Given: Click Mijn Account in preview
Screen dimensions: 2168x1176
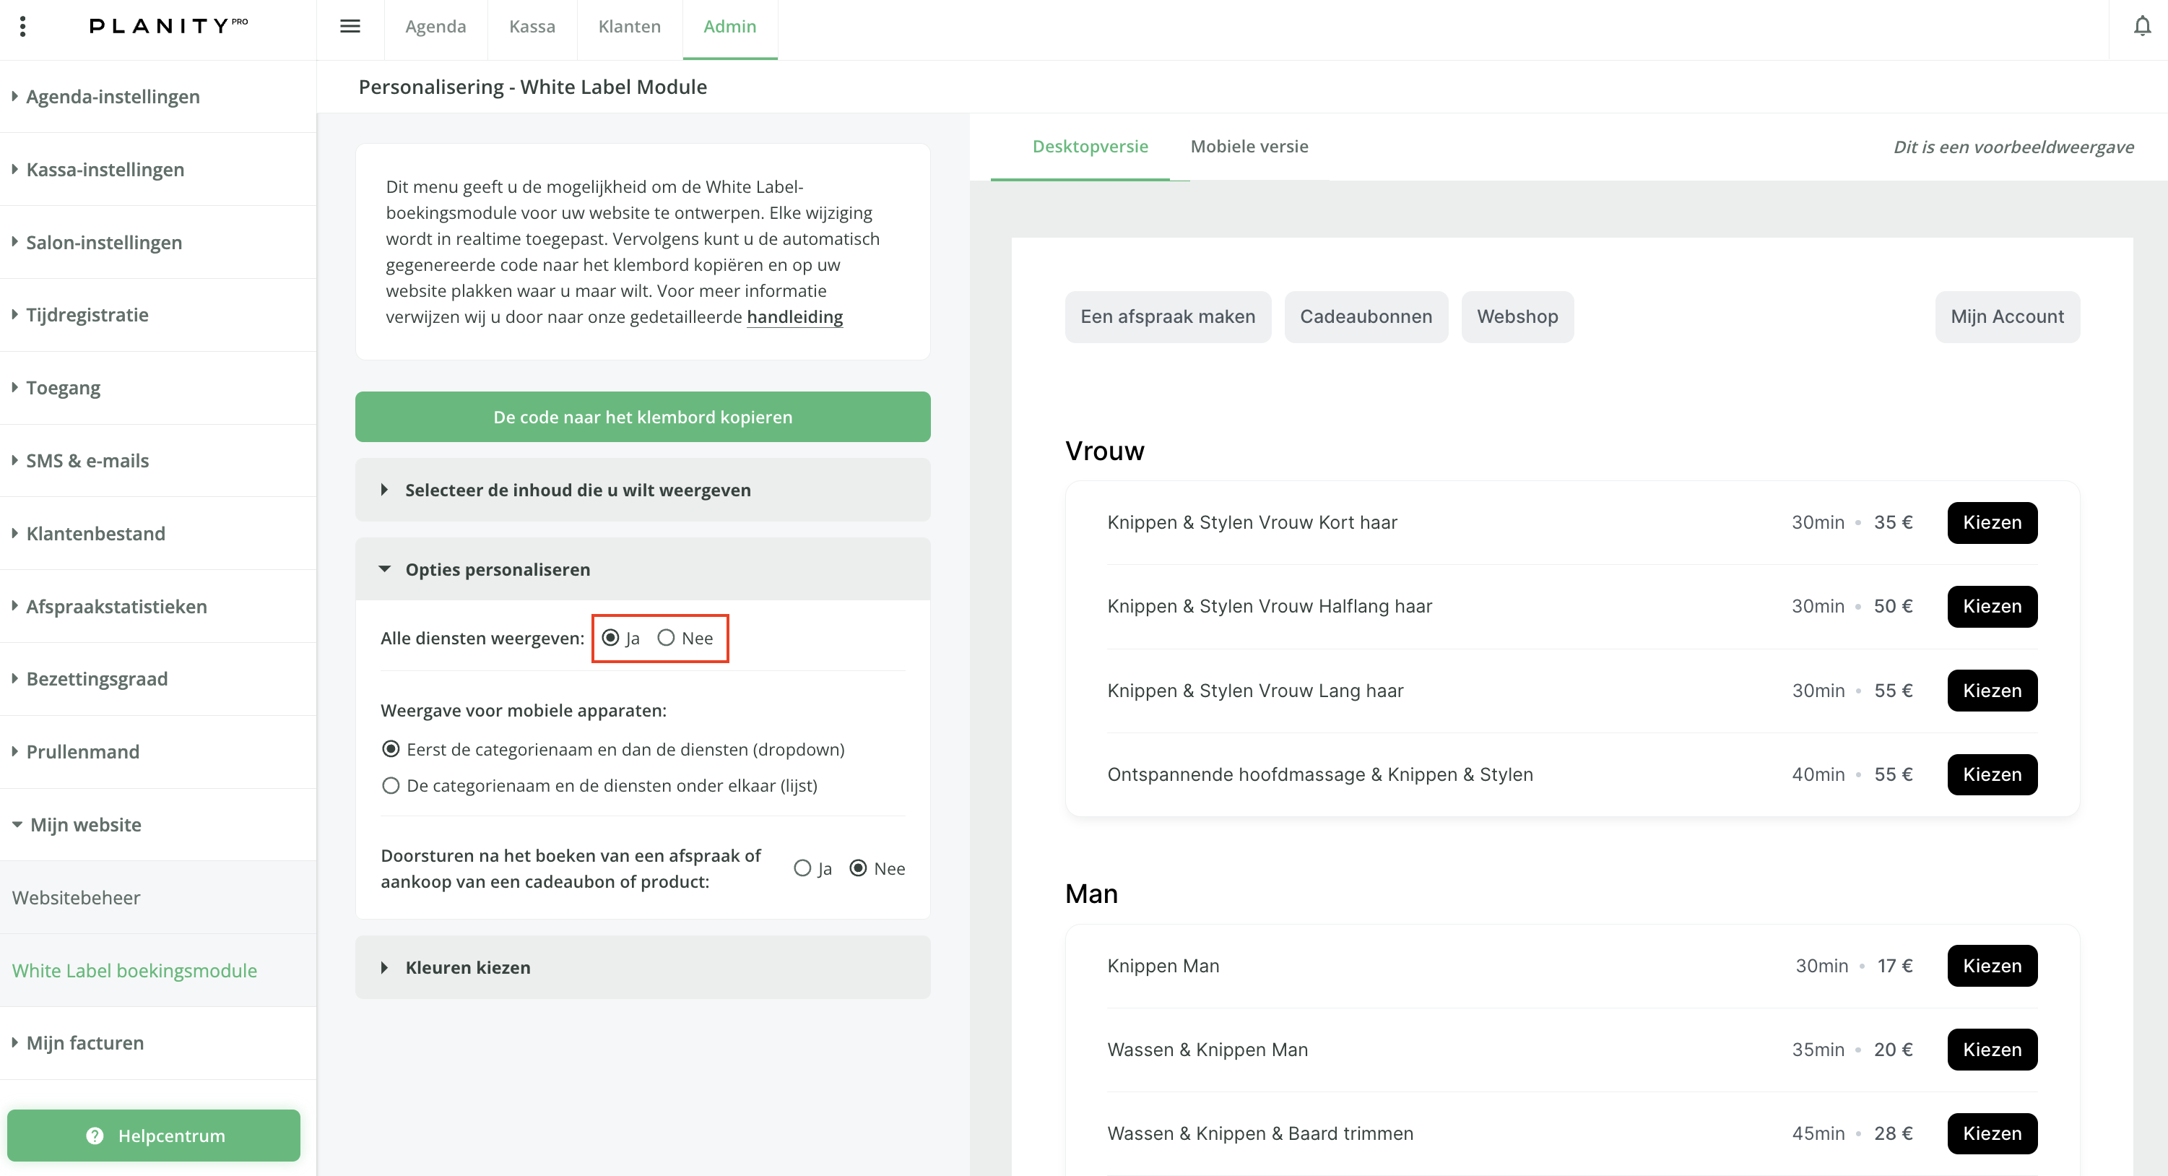Looking at the screenshot, I should click(x=2007, y=316).
